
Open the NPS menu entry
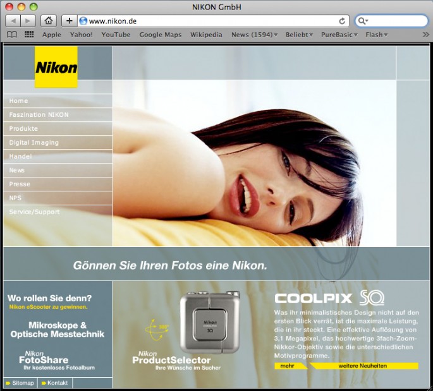[x=58, y=198]
